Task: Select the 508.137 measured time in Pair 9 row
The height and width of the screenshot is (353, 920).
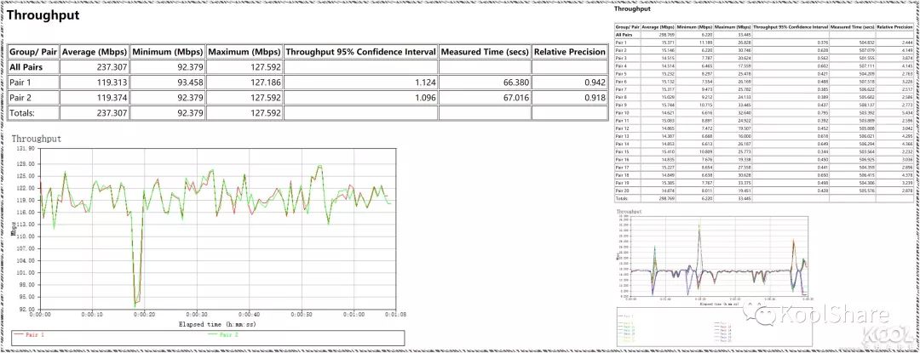Action: pos(867,105)
